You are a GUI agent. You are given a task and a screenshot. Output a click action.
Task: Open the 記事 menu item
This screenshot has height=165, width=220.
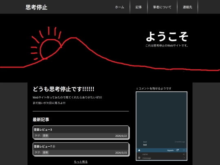click(x=139, y=7)
